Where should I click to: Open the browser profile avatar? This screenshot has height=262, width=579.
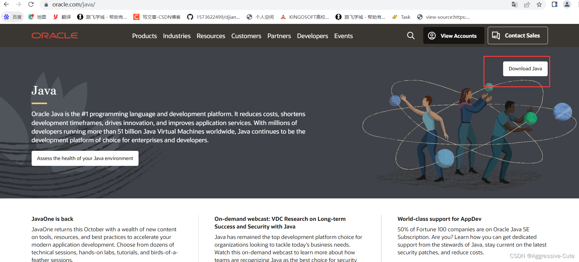tap(567, 4)
